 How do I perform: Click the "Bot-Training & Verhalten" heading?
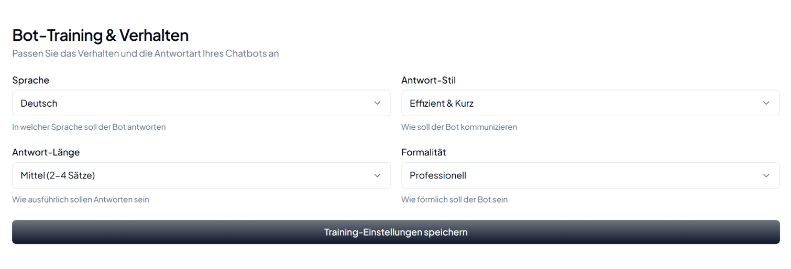click(x=101, y=35)
